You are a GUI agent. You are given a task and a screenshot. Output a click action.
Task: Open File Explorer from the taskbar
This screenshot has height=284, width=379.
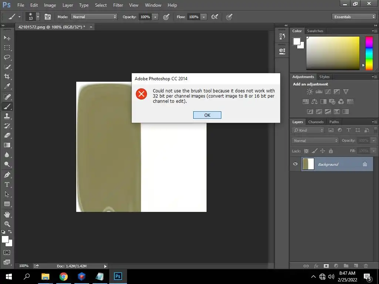45,277
